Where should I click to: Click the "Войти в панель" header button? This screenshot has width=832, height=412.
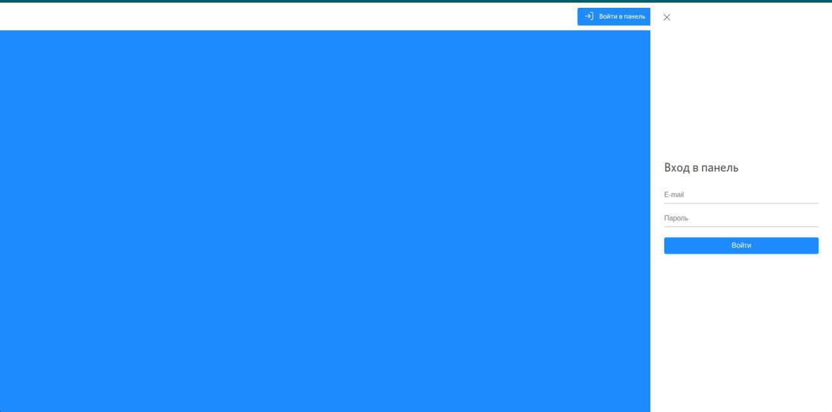tap(614, 17)
